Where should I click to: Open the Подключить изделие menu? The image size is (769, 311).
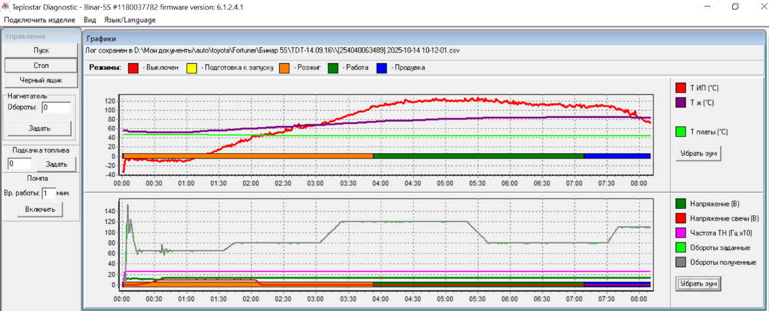(40, 20)
